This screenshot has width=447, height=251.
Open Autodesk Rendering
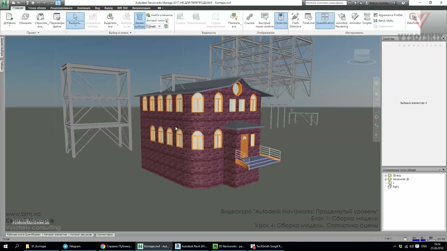coord(342,20)
